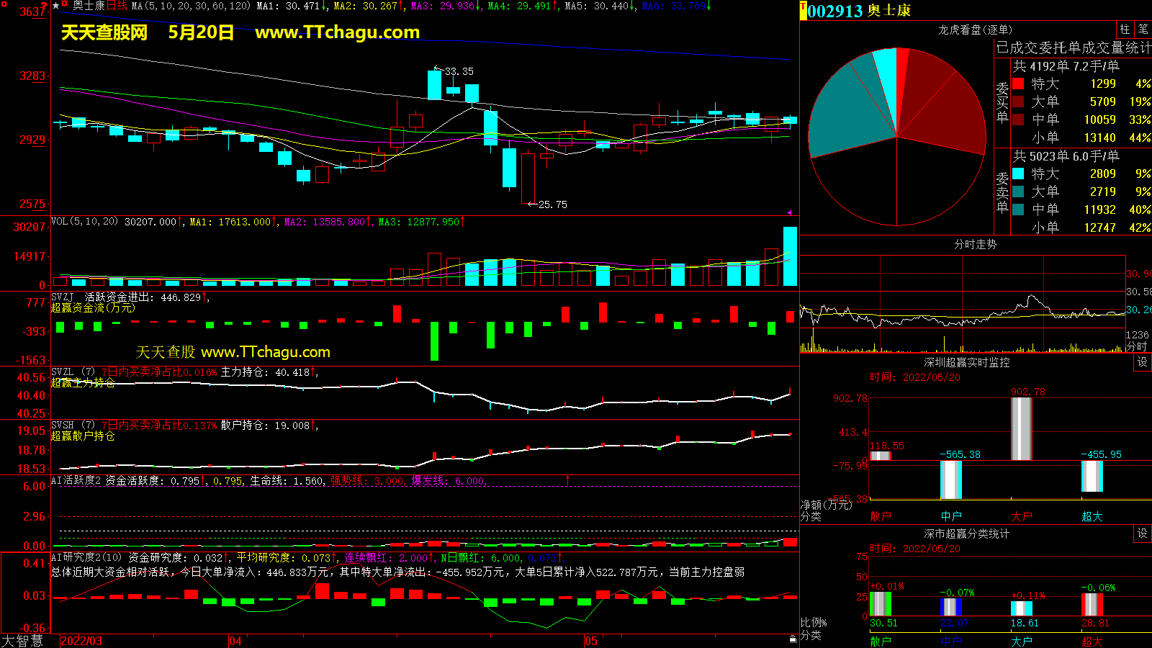
Task: Click the star icon before 奥士康
Action: point(56,6)
